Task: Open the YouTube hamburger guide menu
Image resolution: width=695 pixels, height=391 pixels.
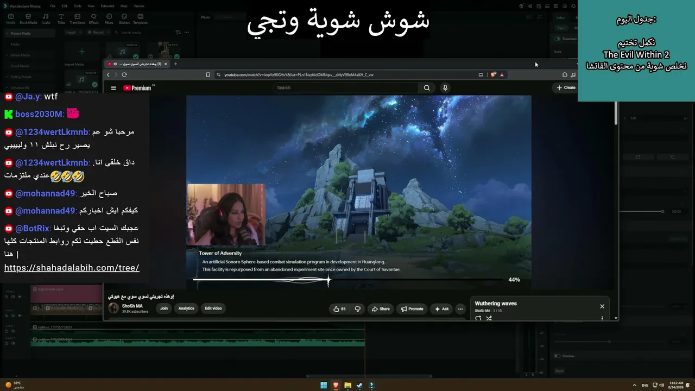Action: tap(113, 87)
